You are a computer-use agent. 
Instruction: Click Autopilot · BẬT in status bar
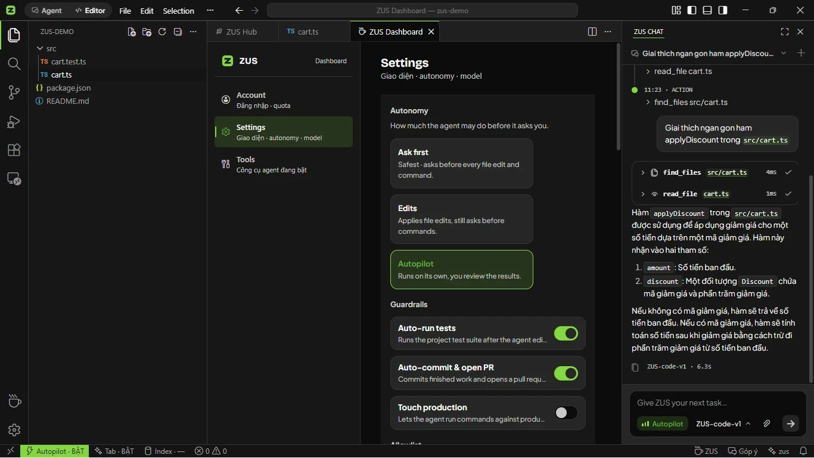coord(55,451)
